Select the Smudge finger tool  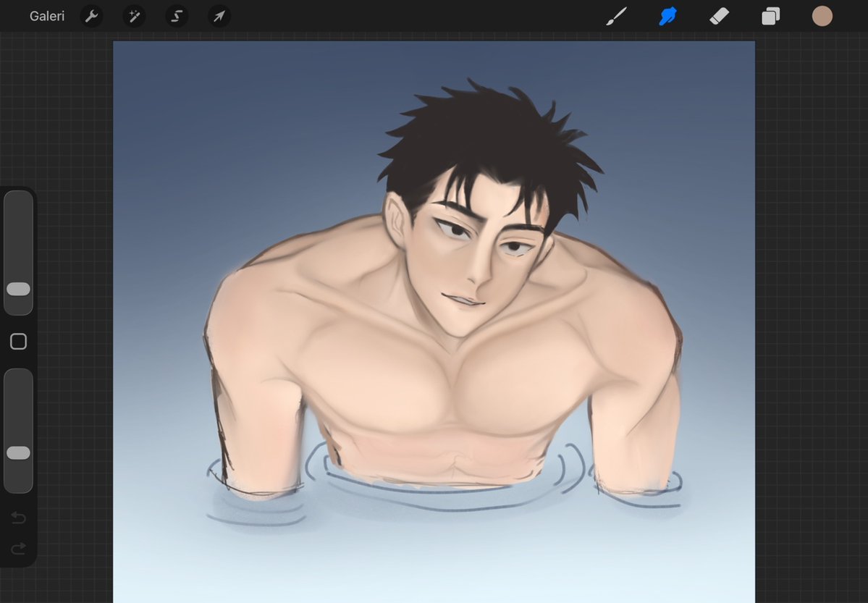(668, 16)
